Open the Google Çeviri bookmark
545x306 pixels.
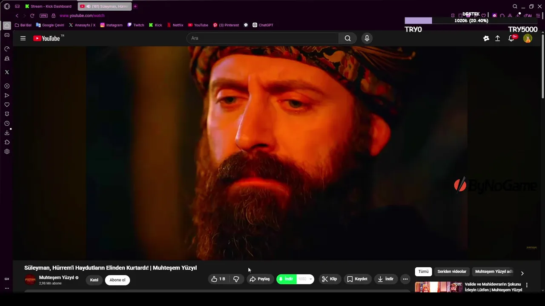50,25
